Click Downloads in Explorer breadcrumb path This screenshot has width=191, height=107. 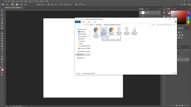click(98, 25)
